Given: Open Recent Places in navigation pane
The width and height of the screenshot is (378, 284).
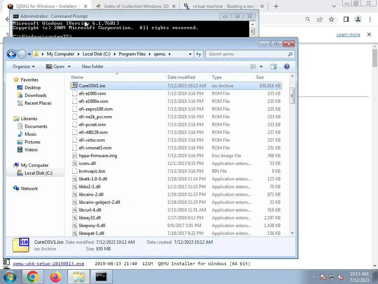Looking at the screenshot, I should pos(38,103).
